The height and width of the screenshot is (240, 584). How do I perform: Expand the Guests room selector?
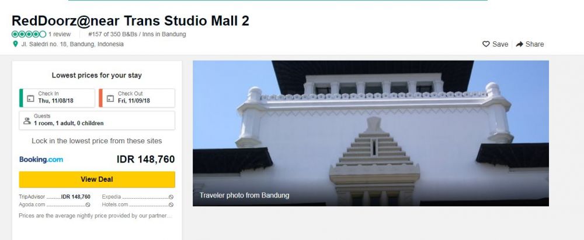point(97,121)
